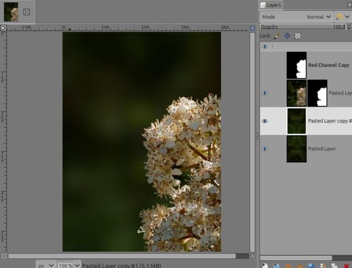
Task: Open the unit px dropdown
Action: point(46,265)
